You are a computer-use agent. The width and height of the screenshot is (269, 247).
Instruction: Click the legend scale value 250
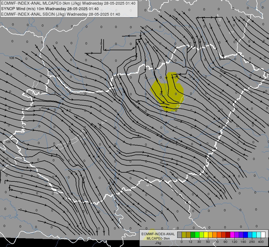[252, 242]
